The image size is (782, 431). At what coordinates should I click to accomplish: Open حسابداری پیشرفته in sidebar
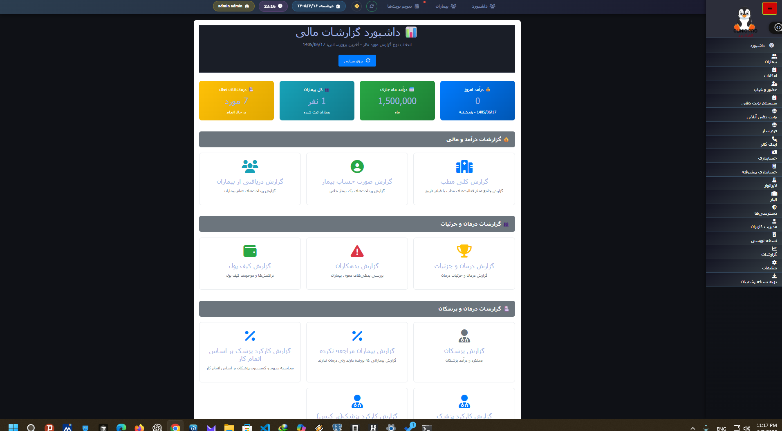pyautogui.click(x=744, y=169)
